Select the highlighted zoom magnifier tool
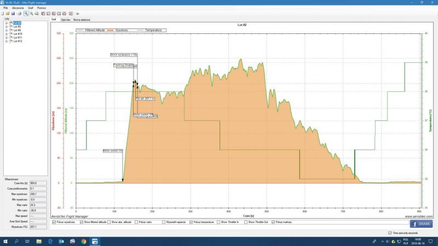 click(26, 13)
